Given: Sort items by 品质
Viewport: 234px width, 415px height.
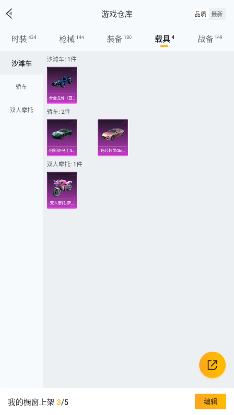Looking at the screenshot, I should coord(200,14).
